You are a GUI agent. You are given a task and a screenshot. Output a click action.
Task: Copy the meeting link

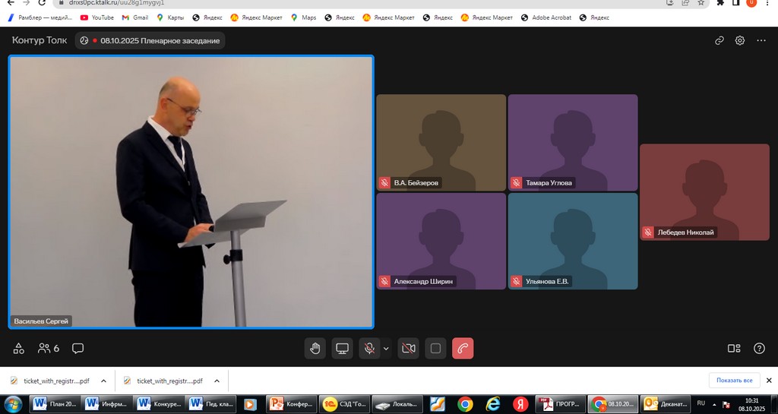(x=719, y=41)
